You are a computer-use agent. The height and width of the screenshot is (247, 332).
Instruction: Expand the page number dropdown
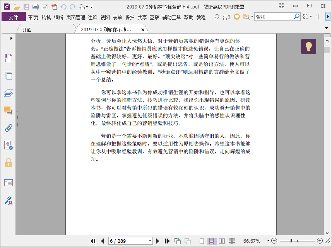tap(150, 241)
